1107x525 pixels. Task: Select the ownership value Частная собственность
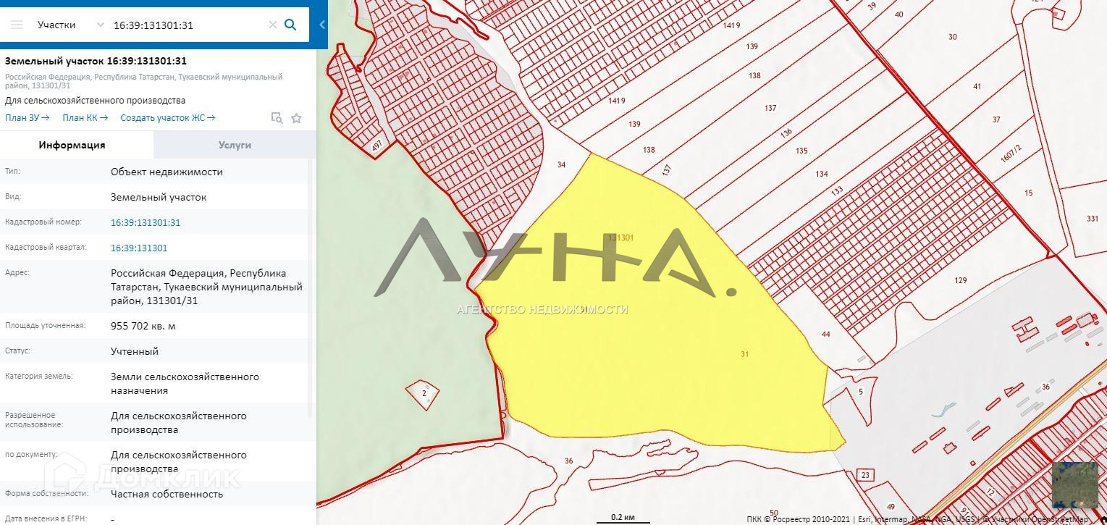pos(167,494)
